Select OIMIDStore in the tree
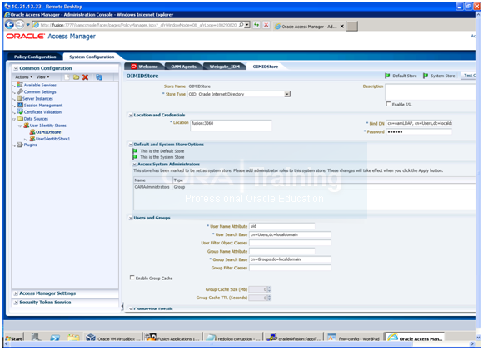 [x=48, y=132]
